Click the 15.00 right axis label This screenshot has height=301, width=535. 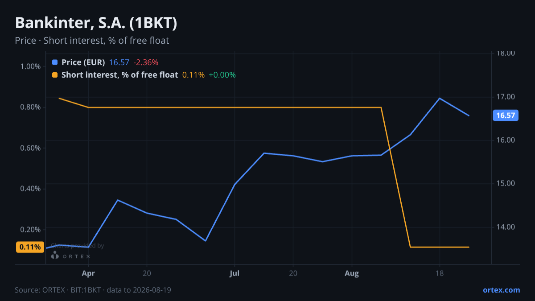tap(506, 183)
